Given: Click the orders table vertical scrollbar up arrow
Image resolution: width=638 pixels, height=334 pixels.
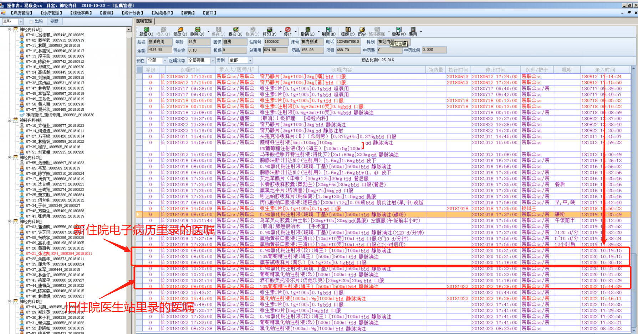Looking at the screenshot, I should [633, 69].
